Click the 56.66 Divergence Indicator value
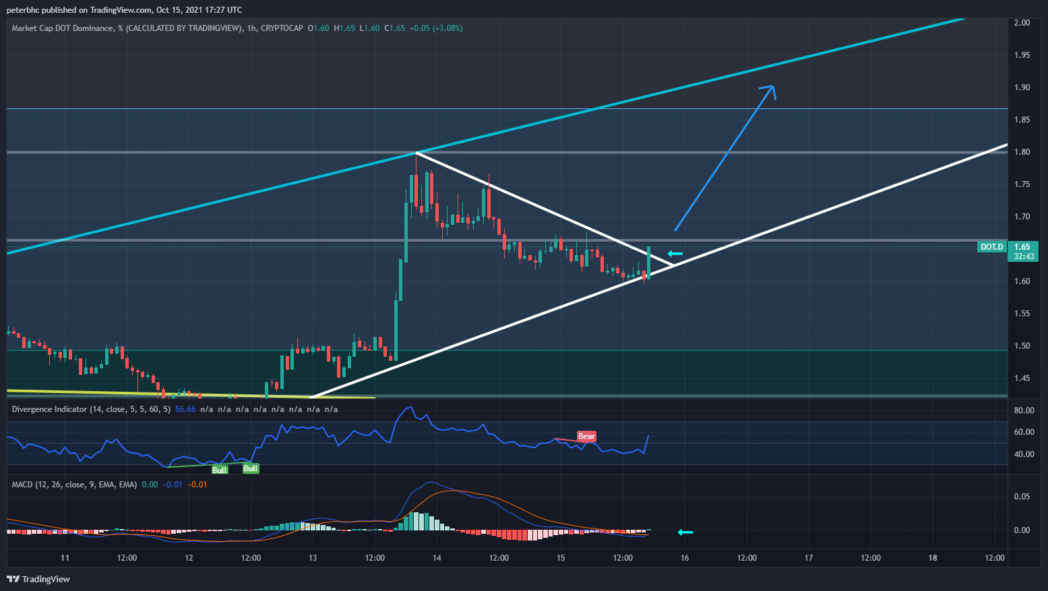 [185, 409]
